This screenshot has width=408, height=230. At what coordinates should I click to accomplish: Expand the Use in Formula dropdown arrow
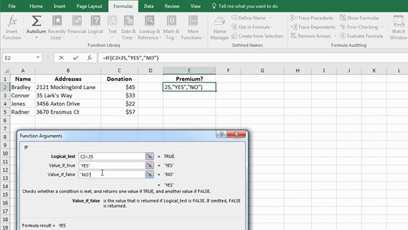(x=272, y=27)
